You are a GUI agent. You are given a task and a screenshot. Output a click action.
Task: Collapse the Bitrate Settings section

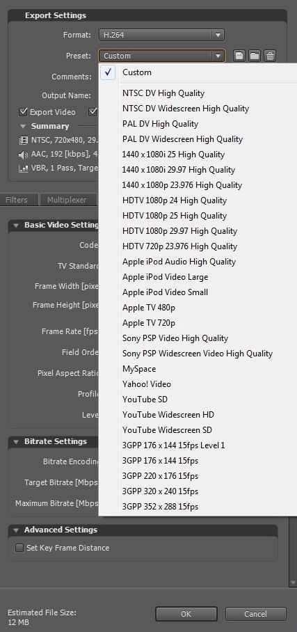(x=16, y=442)
